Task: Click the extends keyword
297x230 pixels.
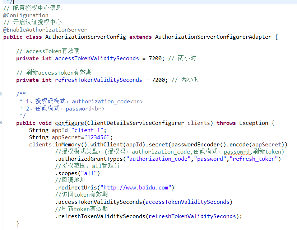Action: click(140, 37)
